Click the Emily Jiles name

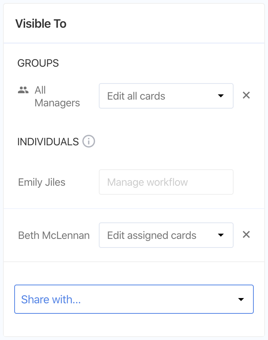pos(42,182)
